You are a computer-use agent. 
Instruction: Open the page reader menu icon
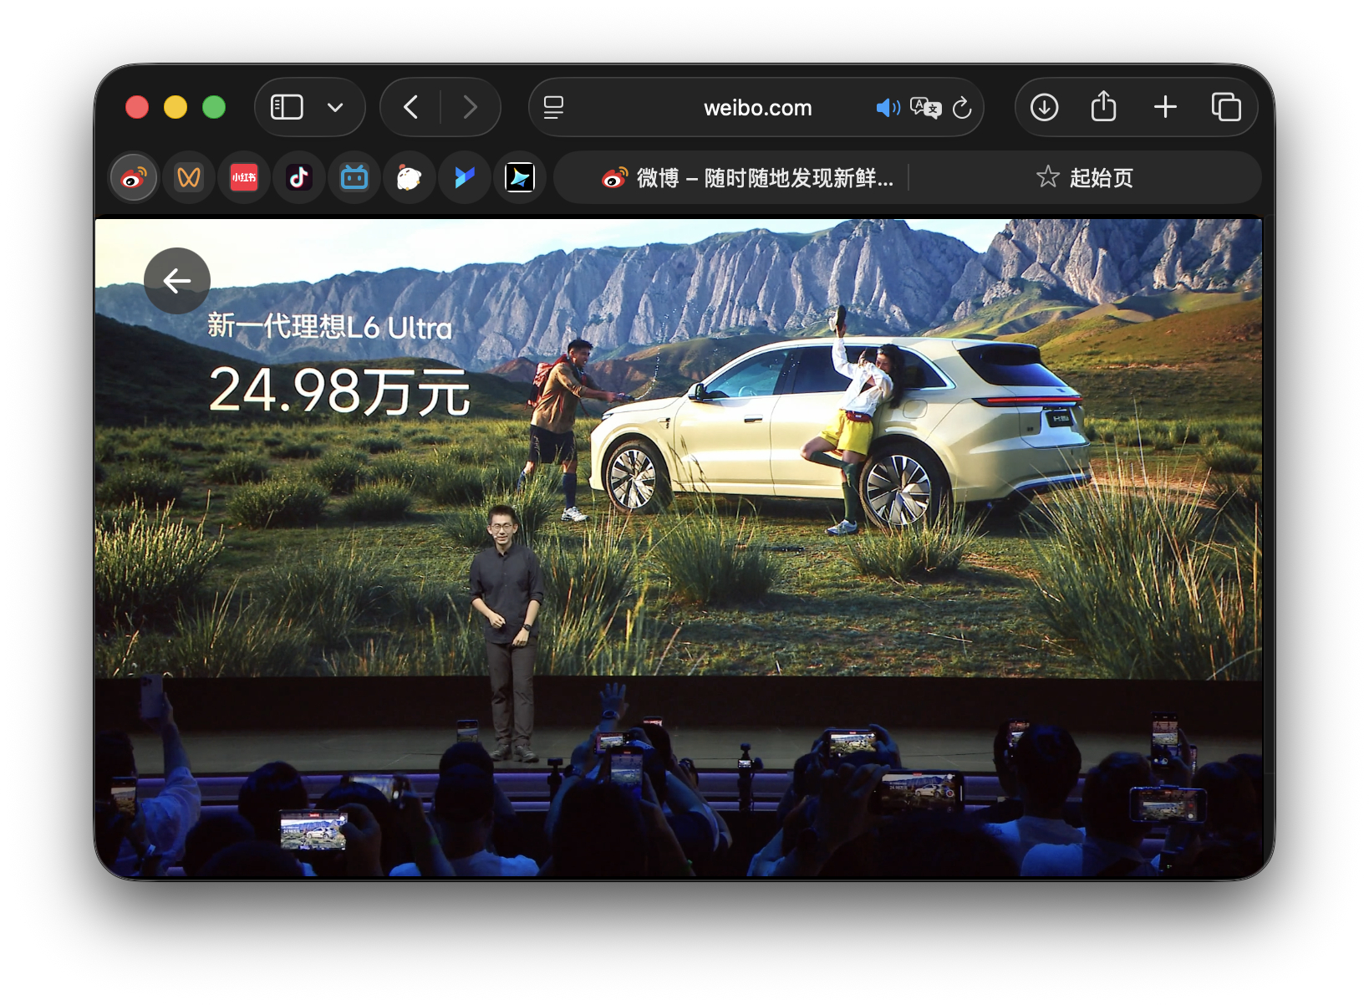click(x=553, y=107)
